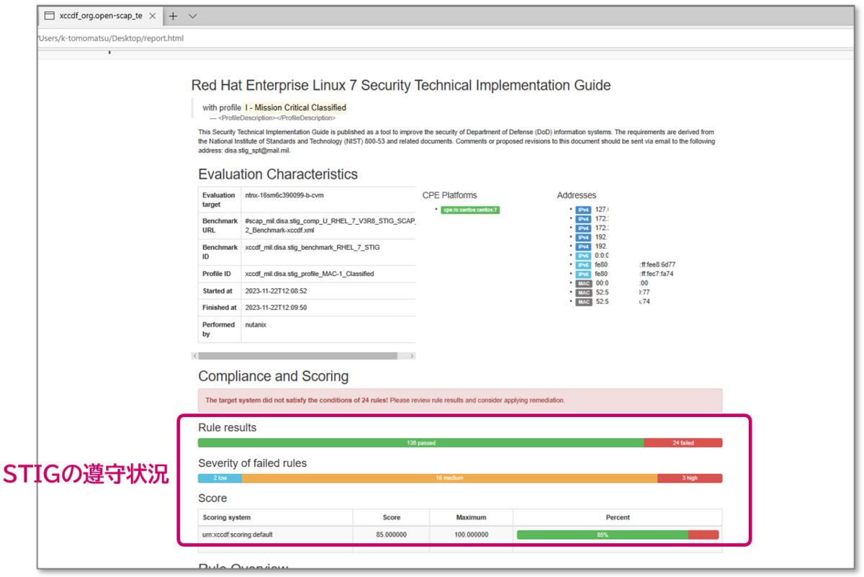Click the 'Severity of failed rules' heading
The width and height of the screenshot is (864, 577).
(253, 462)
